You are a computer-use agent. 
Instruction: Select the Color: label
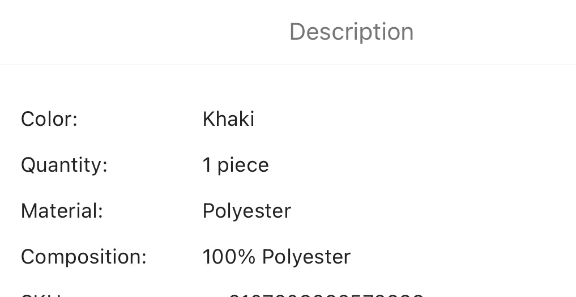tap(49, 119)
